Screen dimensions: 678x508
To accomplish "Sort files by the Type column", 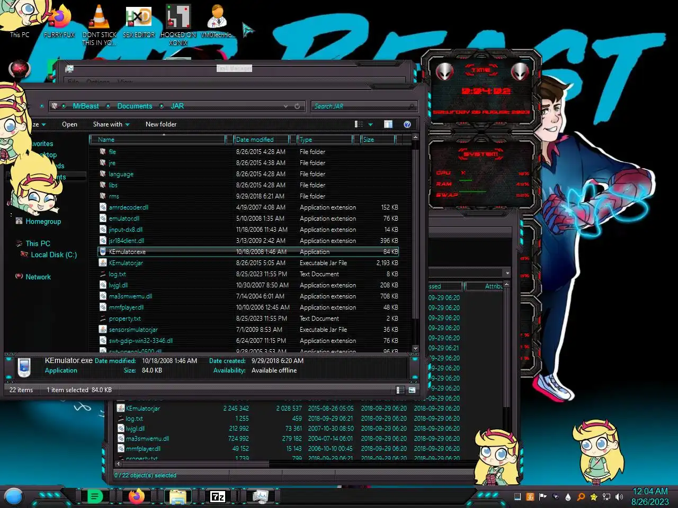I will click(325, 140).
